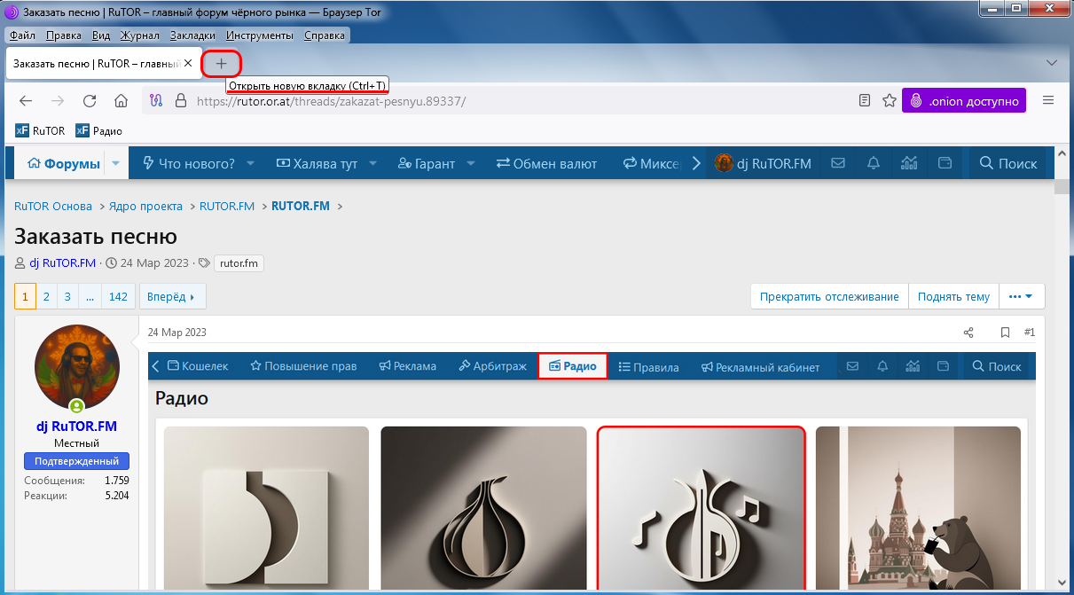
Task: Open the forum private messages envelope
Action: pyautogui.click(x=837, y=163)
